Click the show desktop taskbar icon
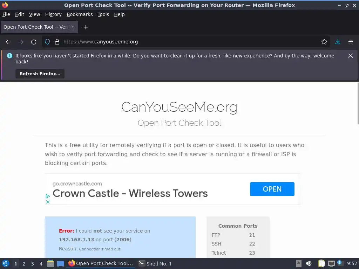This screenshot has width=359, height=269. [60, 263]
